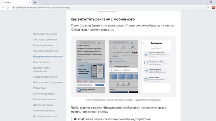The image size is (216, 121).
Task: Click the add-person clients icon in screenshot
Action: coord(146,71)
